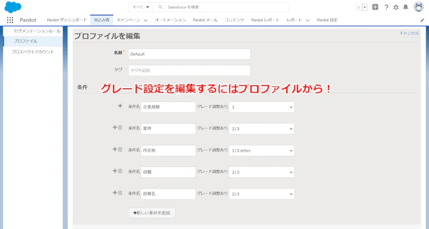
Task: Expand the キャンペーン tab chevron
Action: 146,20
